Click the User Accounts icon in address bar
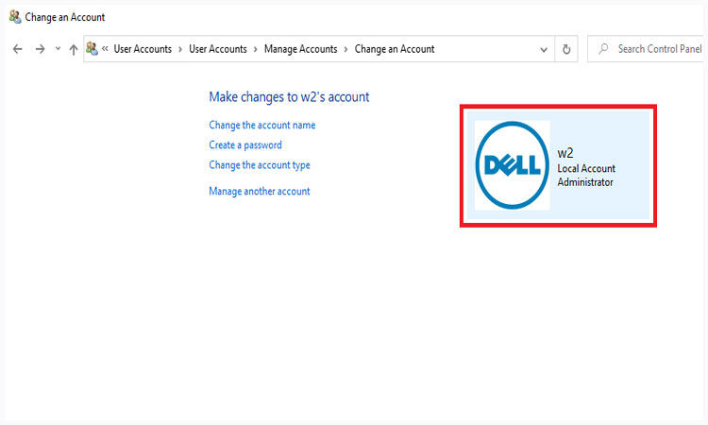Image resolution: width=708 pixels, height=425 pixels. point(93,48)
